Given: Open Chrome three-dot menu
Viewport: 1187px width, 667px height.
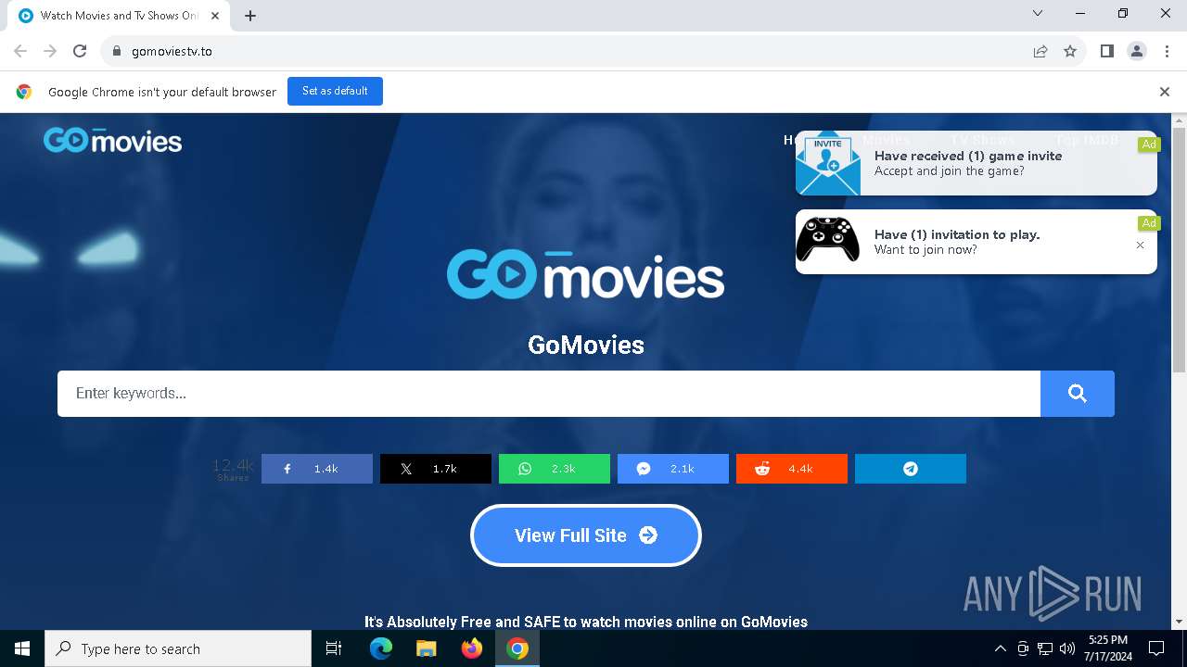Looking at the screenshot, I should click(1166, 51).
